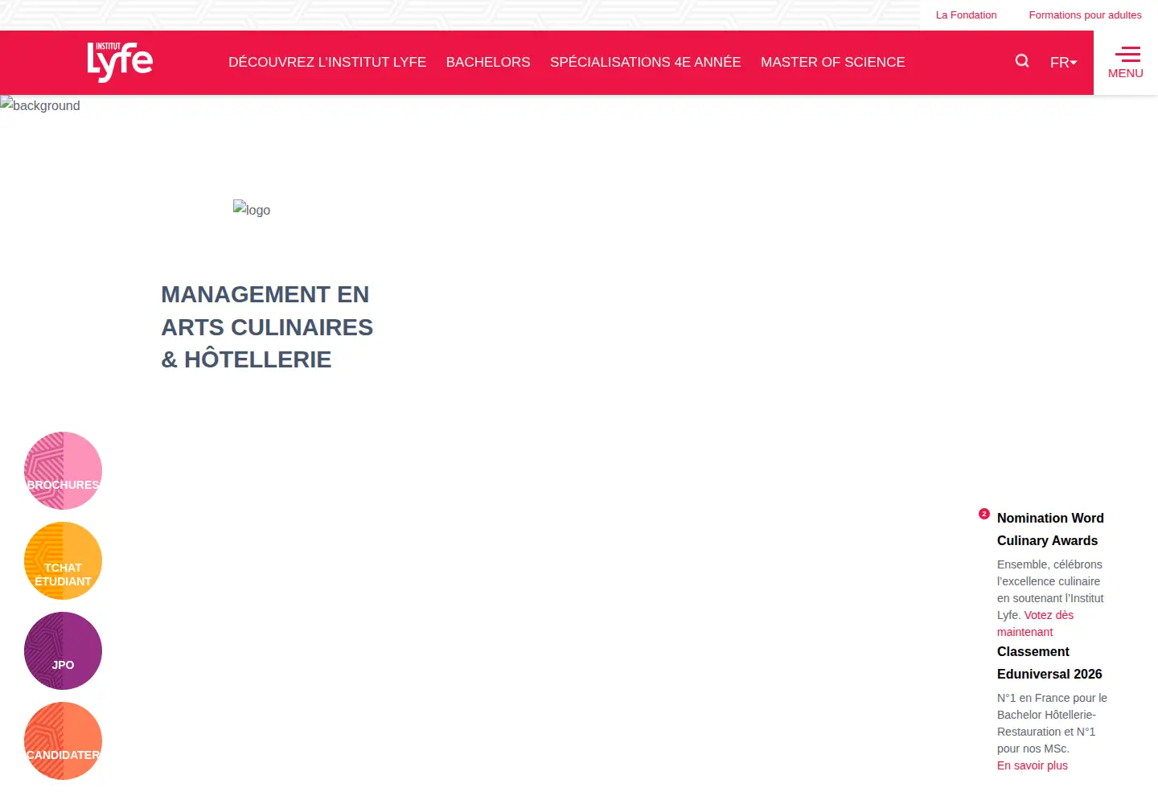Follow the La Fondation link

click(x=966, y=14)
